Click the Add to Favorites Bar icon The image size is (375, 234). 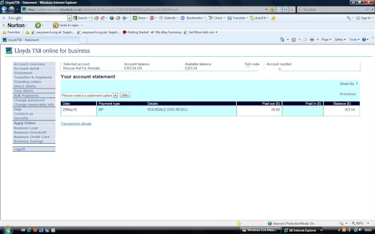click(27, 32)
